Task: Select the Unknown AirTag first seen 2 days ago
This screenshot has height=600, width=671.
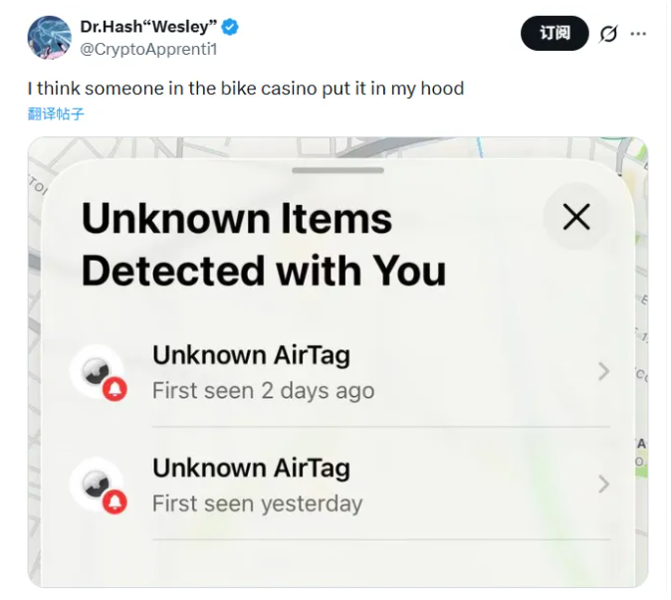Action: point(338,372)
